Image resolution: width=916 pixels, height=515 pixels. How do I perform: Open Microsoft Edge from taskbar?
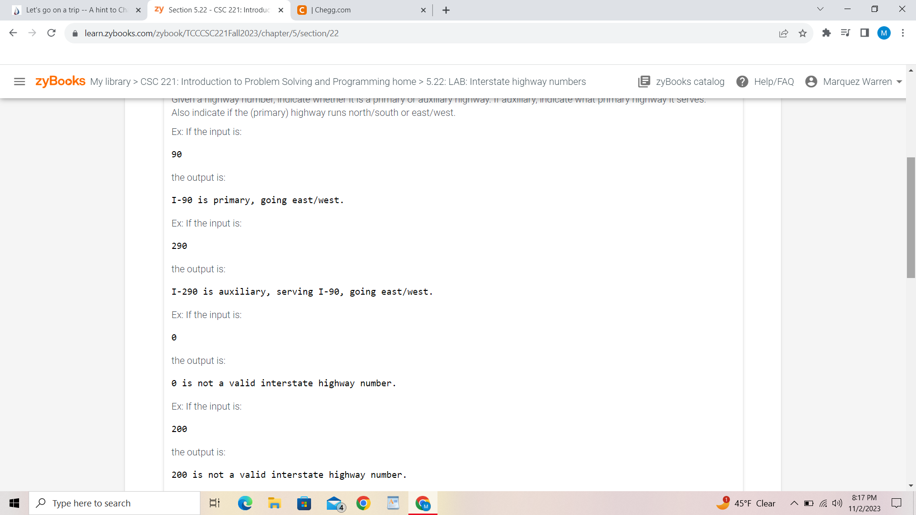(245, 503)
